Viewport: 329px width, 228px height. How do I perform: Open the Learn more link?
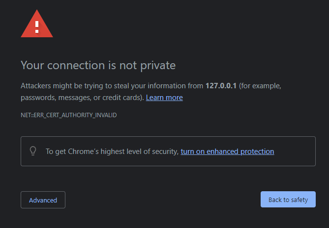click(164, 98)
